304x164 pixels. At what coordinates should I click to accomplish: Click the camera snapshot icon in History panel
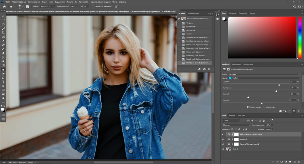coord(204,69)
